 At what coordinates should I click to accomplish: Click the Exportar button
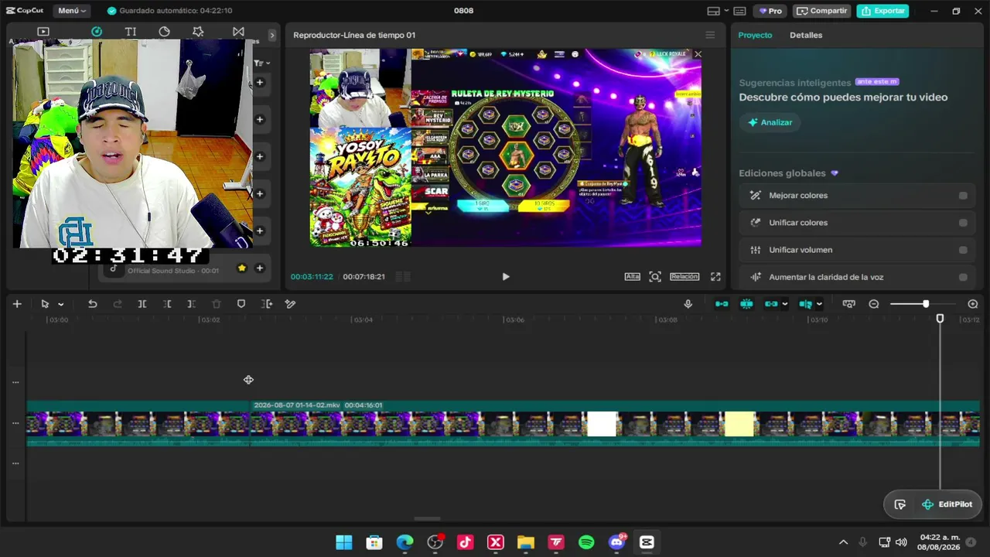[882, 11]
